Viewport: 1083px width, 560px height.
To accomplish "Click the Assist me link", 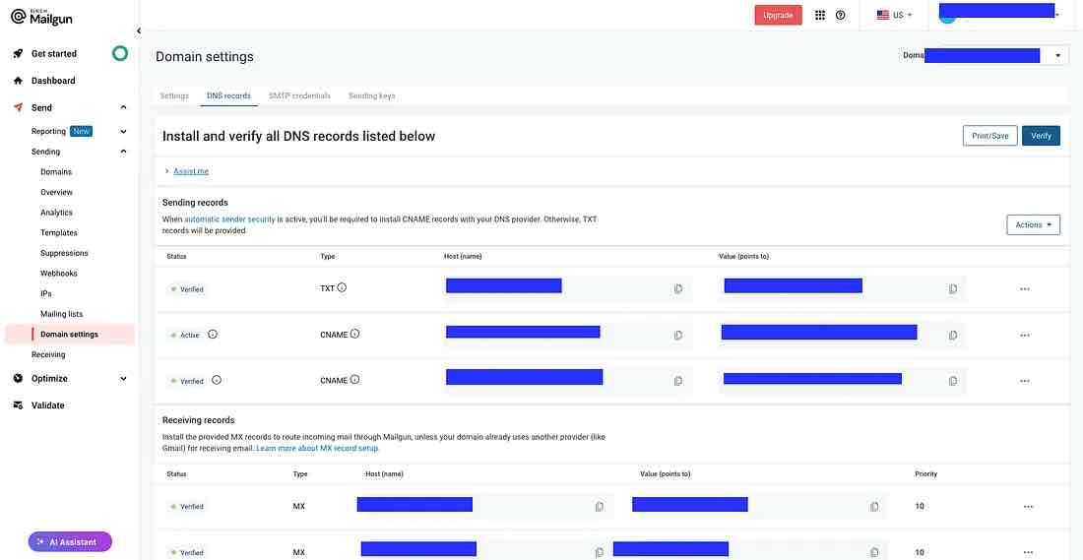I will 191,171.
